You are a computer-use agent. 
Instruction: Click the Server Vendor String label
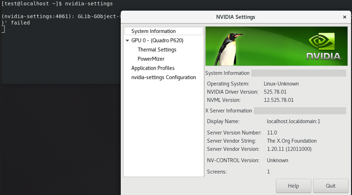(231, 141)
